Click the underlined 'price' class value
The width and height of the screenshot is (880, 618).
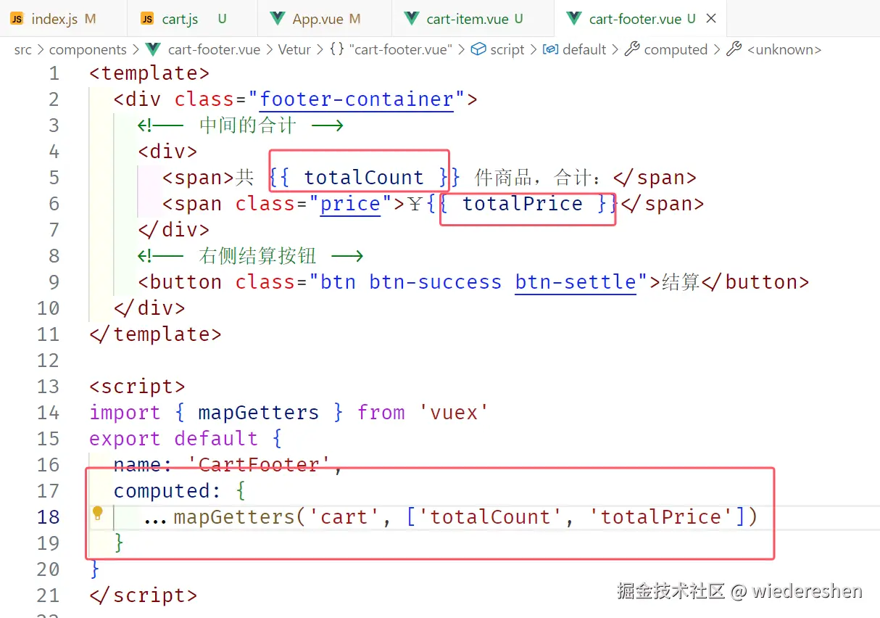pos(350,205)
